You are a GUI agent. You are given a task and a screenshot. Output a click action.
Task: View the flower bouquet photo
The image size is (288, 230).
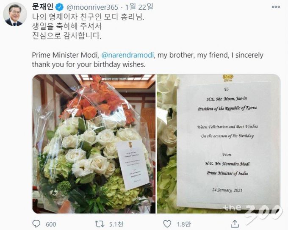pyautogui.click(x=94, y=144)
